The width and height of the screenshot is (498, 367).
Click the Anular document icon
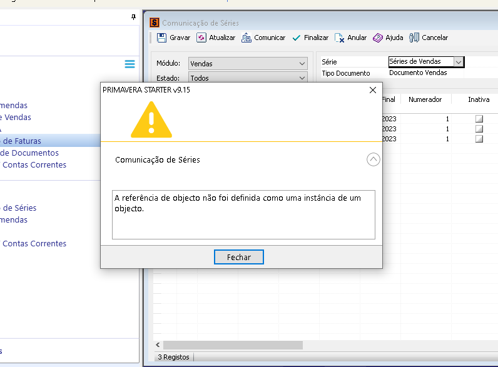click(x=340, y=38)
